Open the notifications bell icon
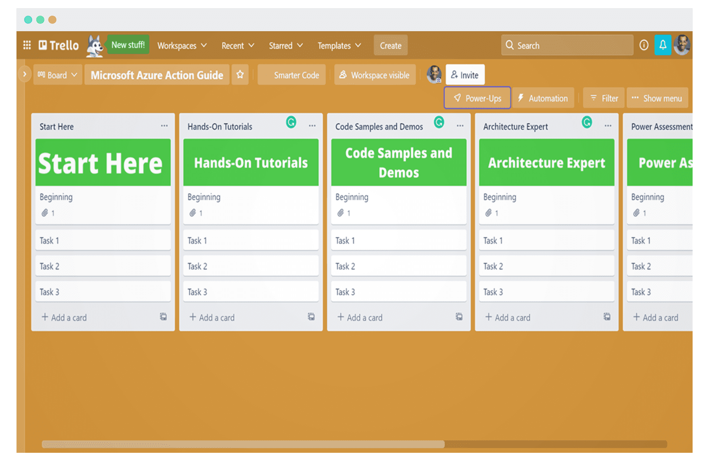 [x=663, y=45]
